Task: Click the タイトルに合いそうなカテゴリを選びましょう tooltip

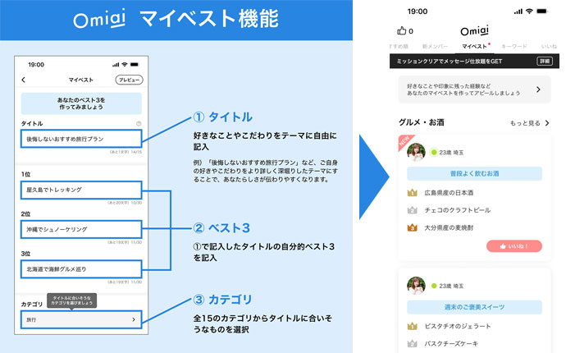Action: click(72, 300)
